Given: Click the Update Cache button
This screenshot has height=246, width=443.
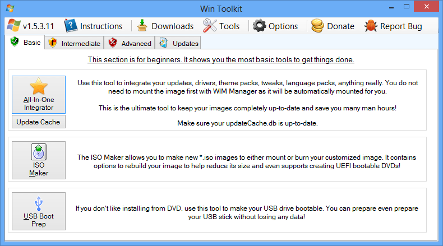Looking at the screenshot, I should pyautogui.click(x=39, y=122).
